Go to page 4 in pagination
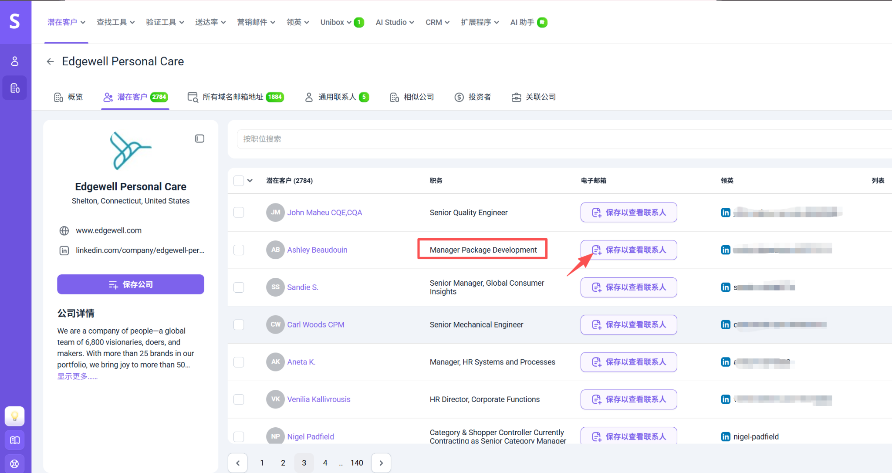The image size is (892, 473). click(325, 463)
